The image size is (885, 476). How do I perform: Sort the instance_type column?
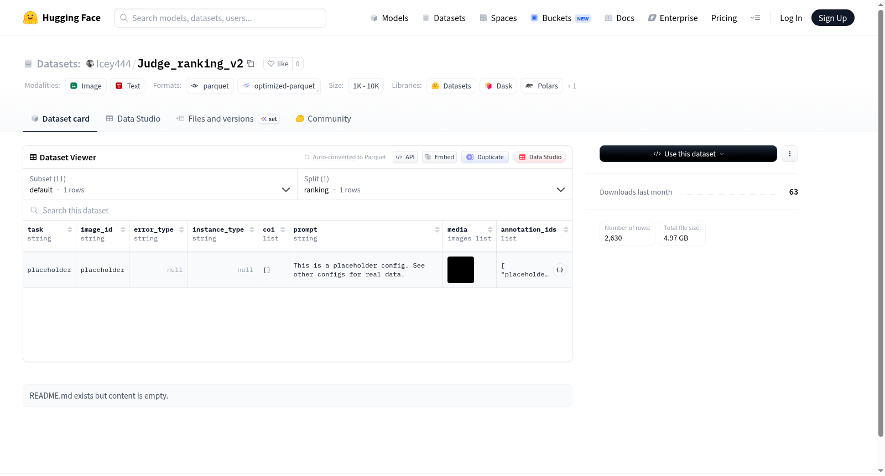point(252,229)
